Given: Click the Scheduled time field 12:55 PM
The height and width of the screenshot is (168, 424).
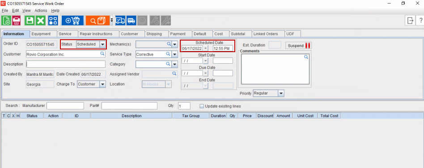Looking at the screenshot, I should click(223, 49).
